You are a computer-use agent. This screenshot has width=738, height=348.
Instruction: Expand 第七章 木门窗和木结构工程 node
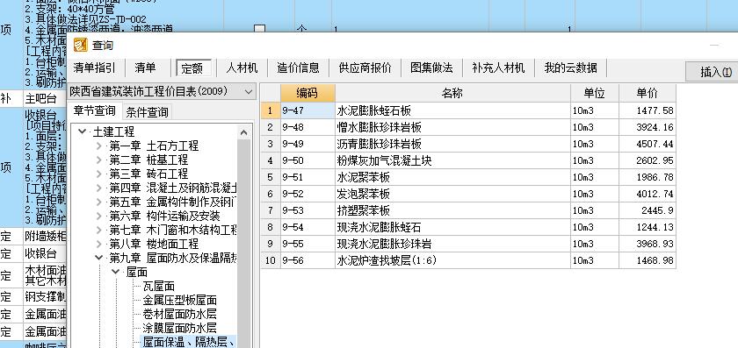tap(98, 231)
